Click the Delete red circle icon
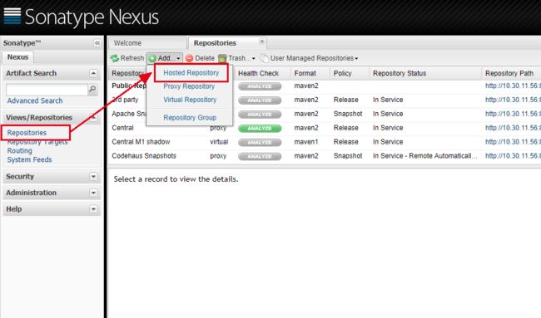 [189, 58]
